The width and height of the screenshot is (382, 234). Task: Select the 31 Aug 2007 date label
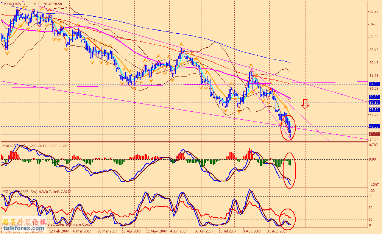[277, 231]
